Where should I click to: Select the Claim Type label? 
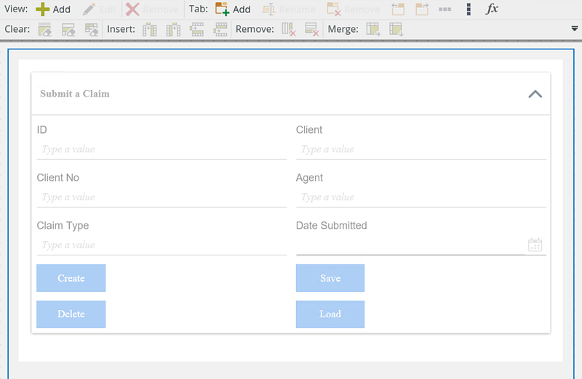[x=63, y=226]
